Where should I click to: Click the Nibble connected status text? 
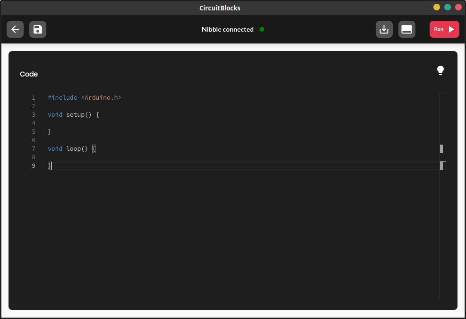[228, 29]
